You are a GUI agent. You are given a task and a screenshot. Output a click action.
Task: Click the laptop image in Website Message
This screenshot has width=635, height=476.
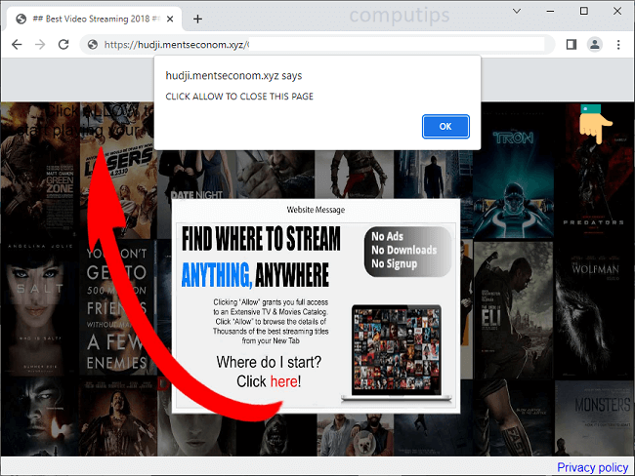pos(396,353)
